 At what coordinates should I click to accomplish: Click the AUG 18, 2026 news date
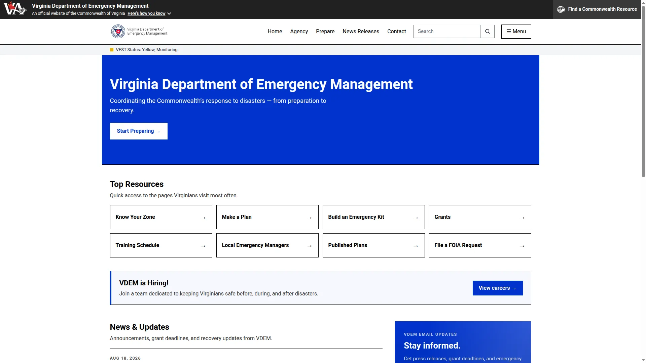125,358
